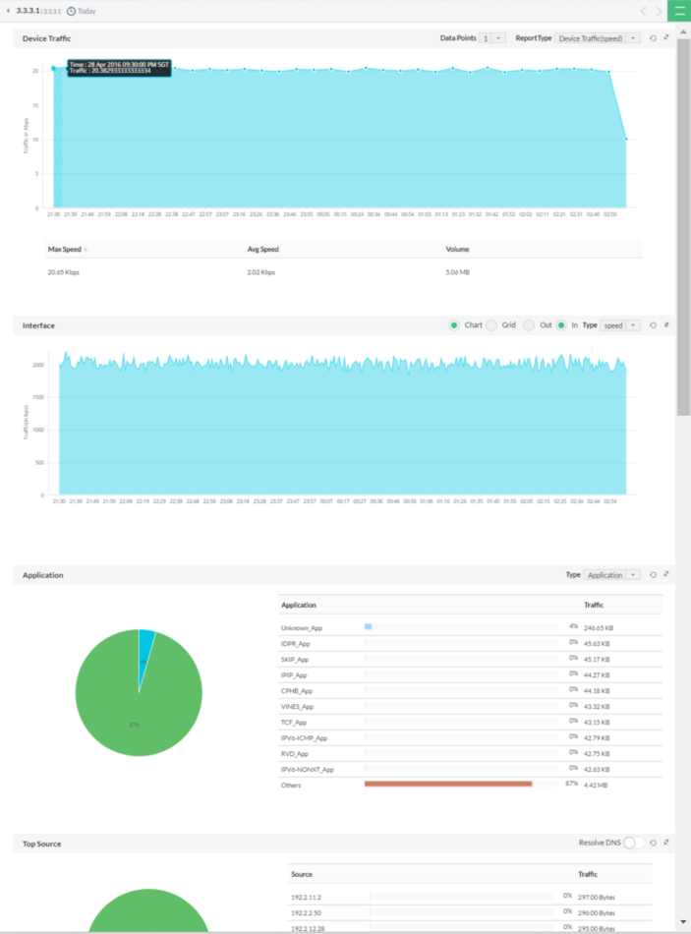Select the Grid radio button

point(491,325)
